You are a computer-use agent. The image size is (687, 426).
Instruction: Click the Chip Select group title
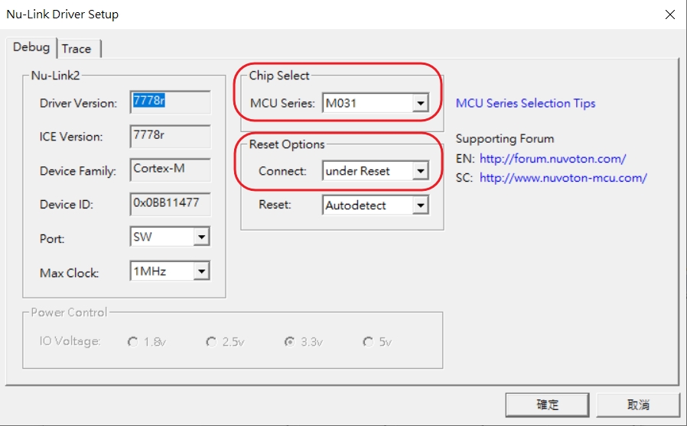(279, 76)
